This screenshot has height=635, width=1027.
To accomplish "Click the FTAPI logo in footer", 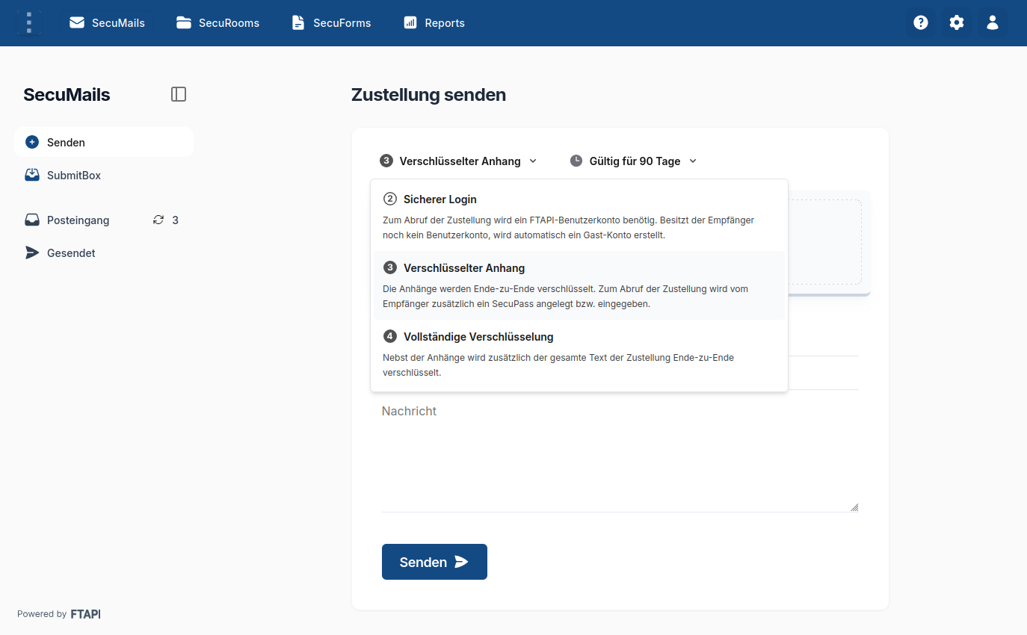I will click(85, 614).
